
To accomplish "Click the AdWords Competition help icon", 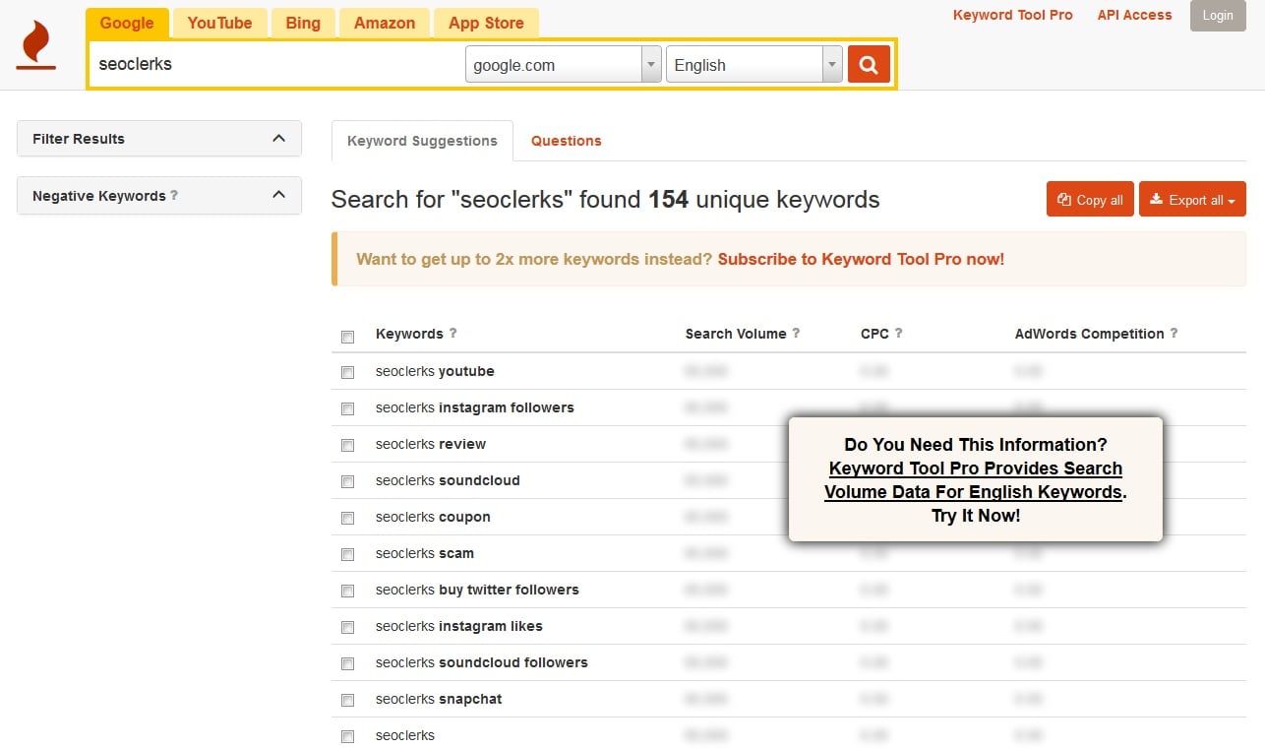I will (1174, 333).
